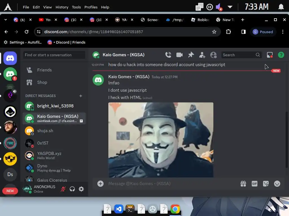The width and height of the screenshot is (289, 216).
Task: Start a voice call with Kaio Gomes
Action: [168, 55]
